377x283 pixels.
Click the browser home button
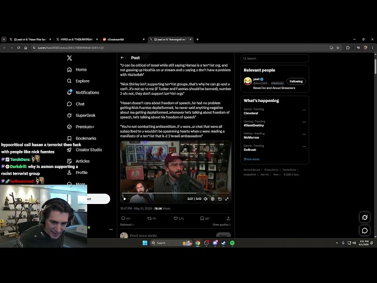click(25, 48)
